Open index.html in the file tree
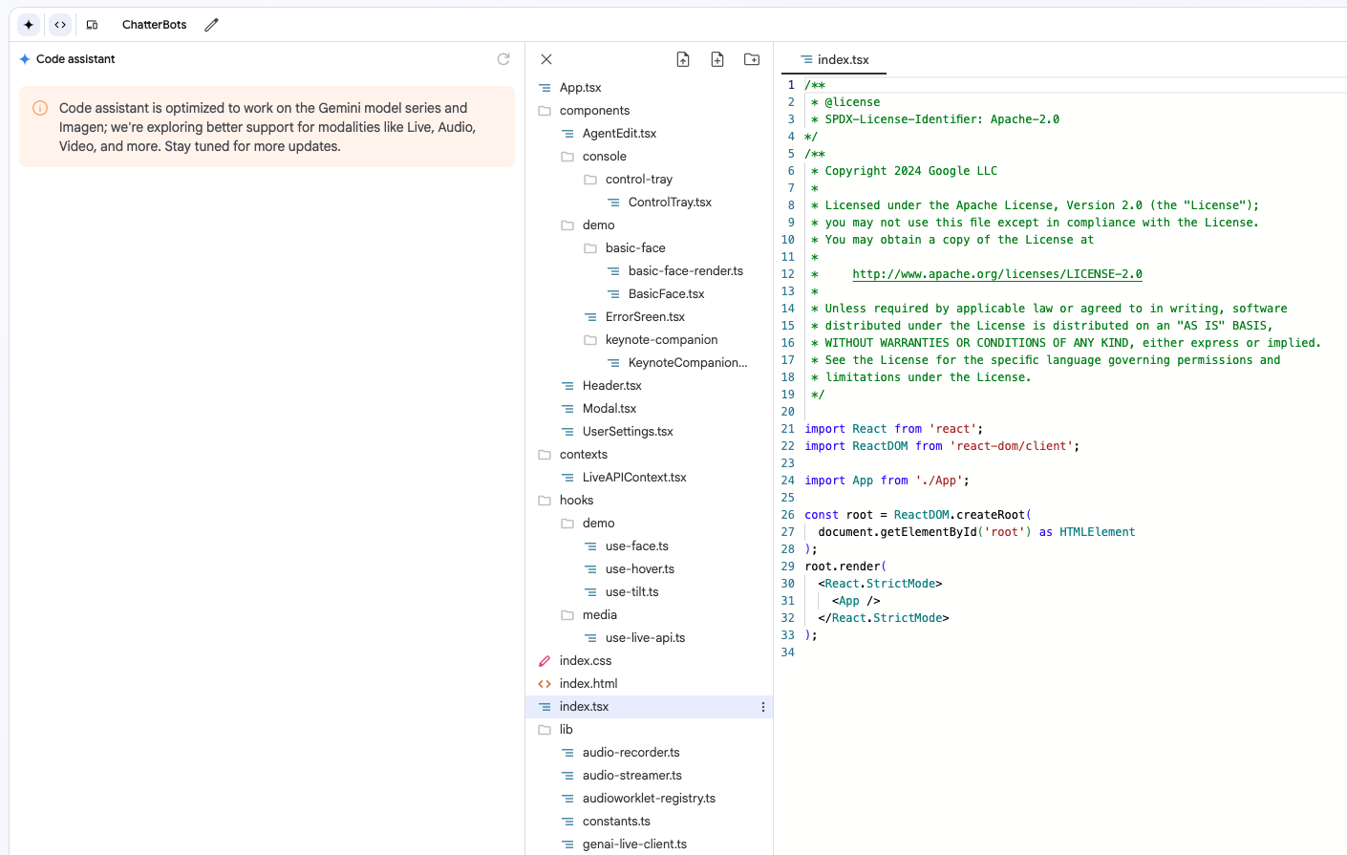The height and width of the screenshot is (855, 1347). (588, 684)
